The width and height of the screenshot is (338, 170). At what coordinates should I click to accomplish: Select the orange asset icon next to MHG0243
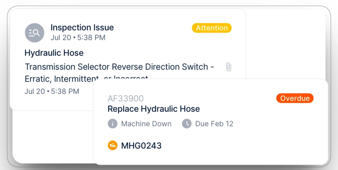point(112,145)
